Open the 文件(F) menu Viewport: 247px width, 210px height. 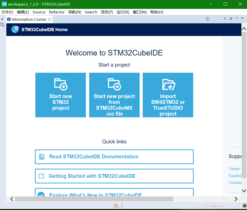7,12
